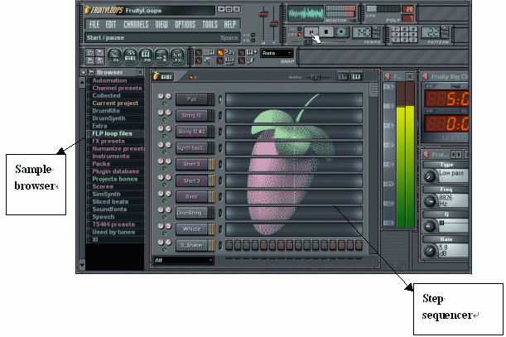This screenshot has height=337, width=506.
Task: Open the CHANNELS menu
Action: [136, 25]
